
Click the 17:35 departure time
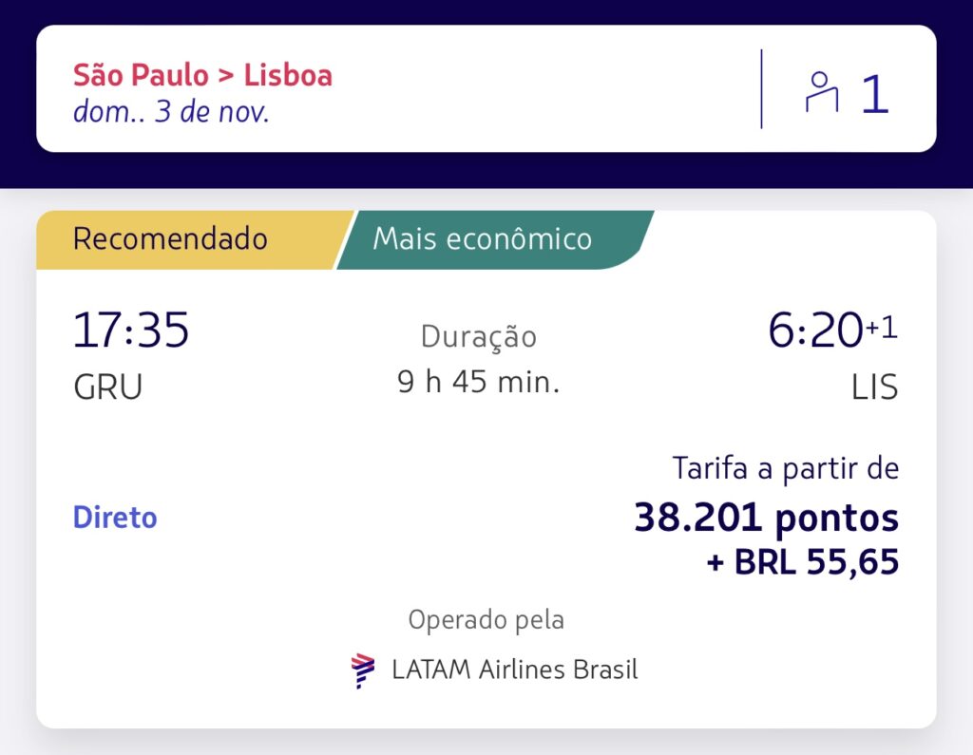tap(131, 331)
